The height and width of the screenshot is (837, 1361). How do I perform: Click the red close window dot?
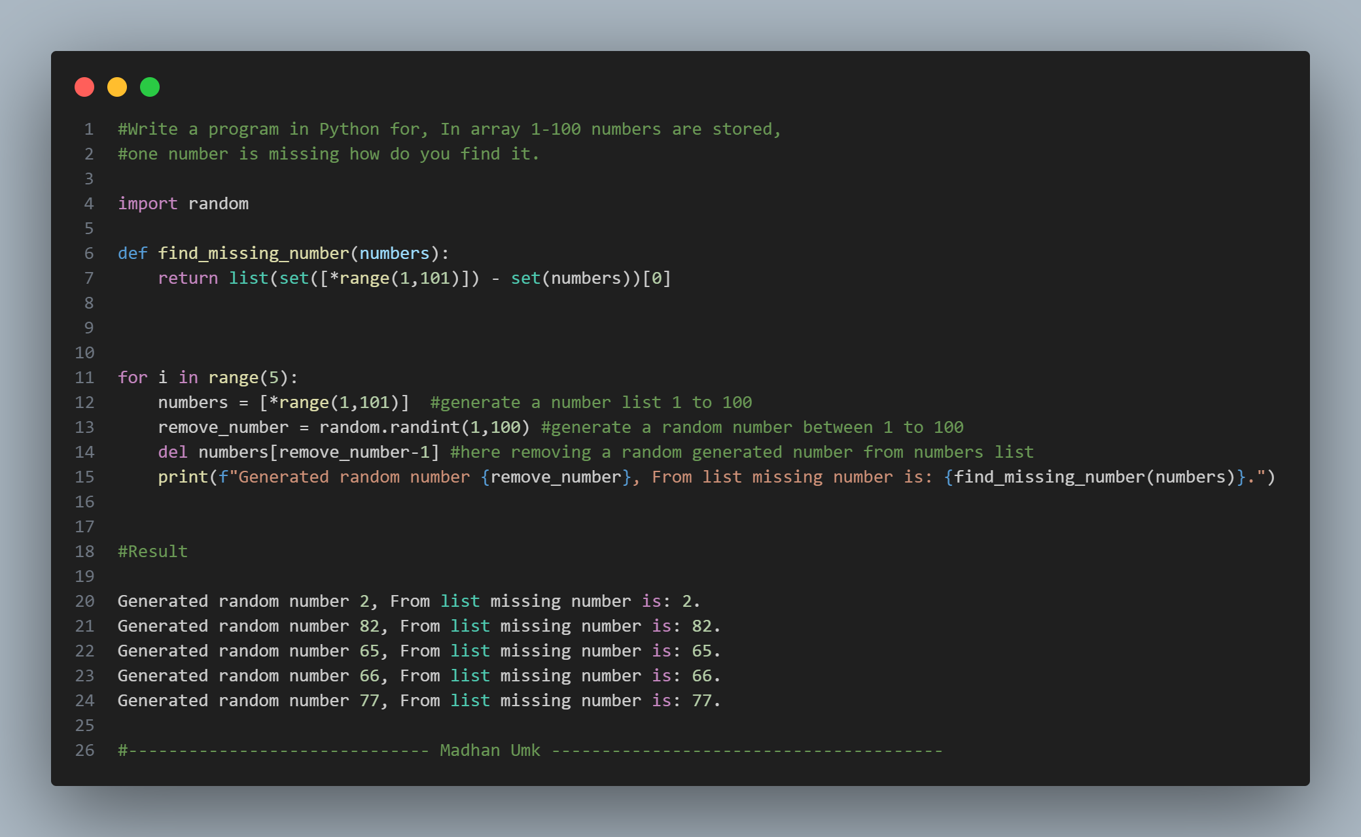(x=84, y=87)
